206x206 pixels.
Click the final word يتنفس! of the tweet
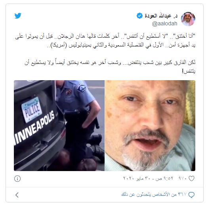click(x=189, y=71)
